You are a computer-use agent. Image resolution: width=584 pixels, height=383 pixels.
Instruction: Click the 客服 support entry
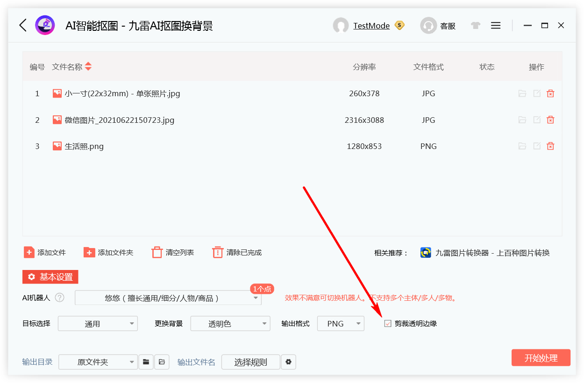tap(438, 26)
